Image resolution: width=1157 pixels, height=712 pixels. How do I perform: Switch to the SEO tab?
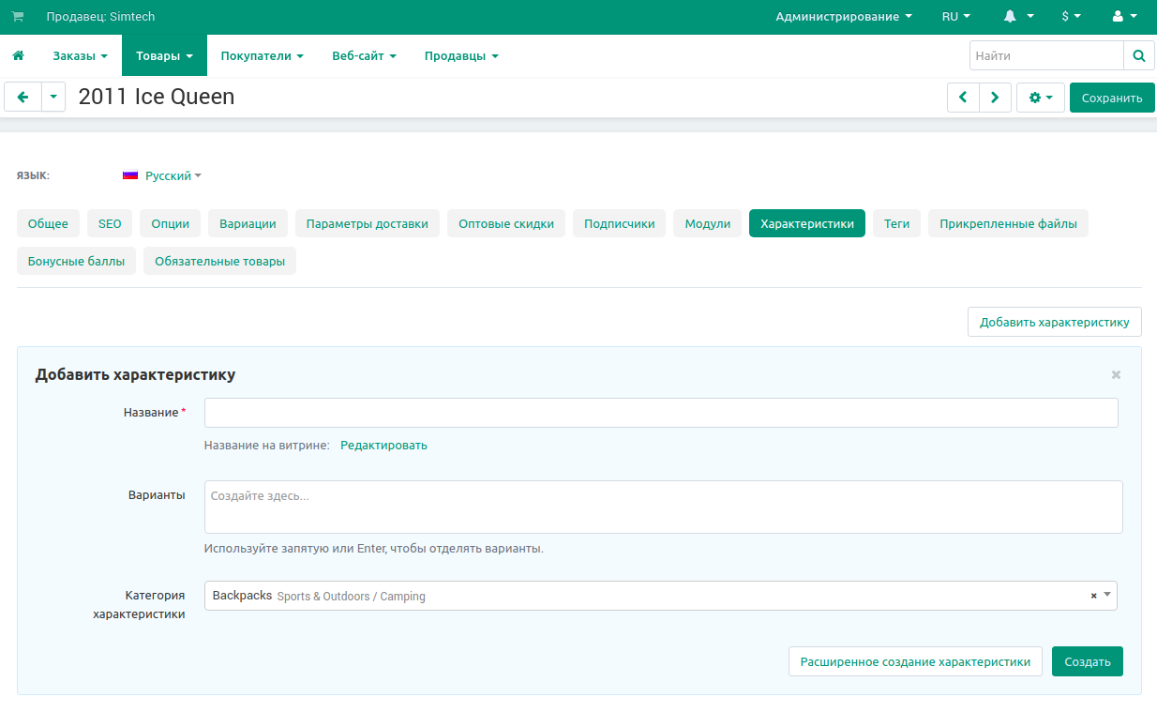coord(110,223)
